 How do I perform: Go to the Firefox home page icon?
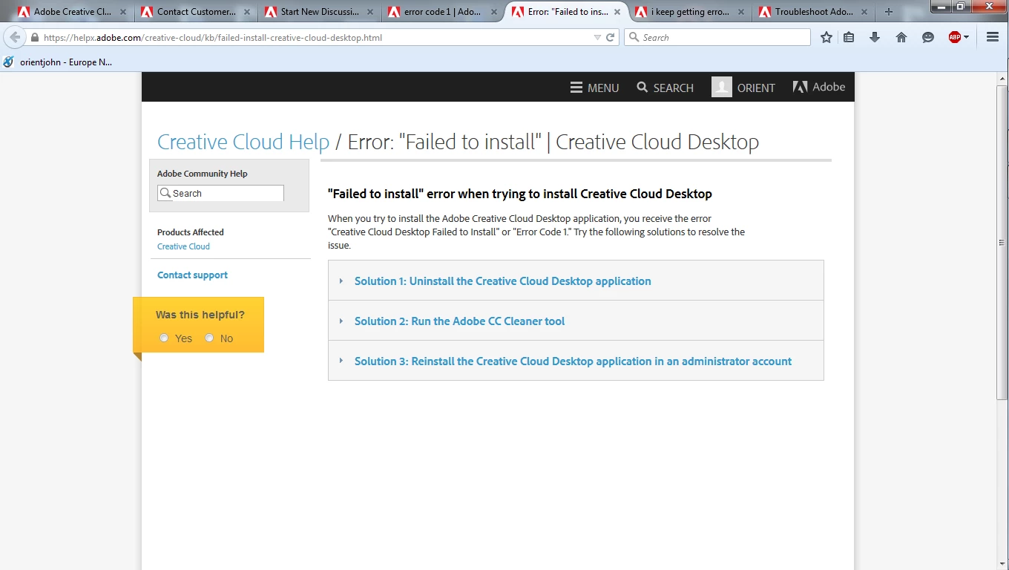tap(901, 37)
